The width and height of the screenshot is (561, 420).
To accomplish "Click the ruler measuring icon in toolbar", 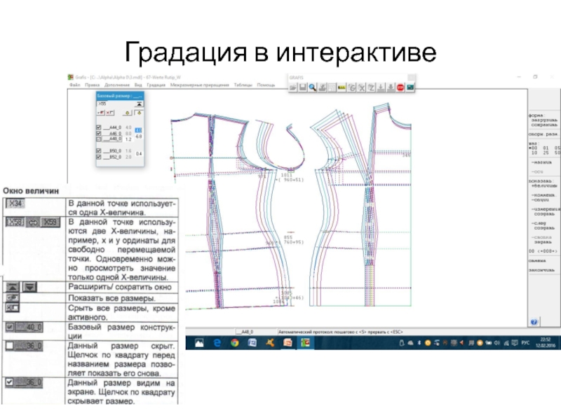I will [x=342, y=87].
